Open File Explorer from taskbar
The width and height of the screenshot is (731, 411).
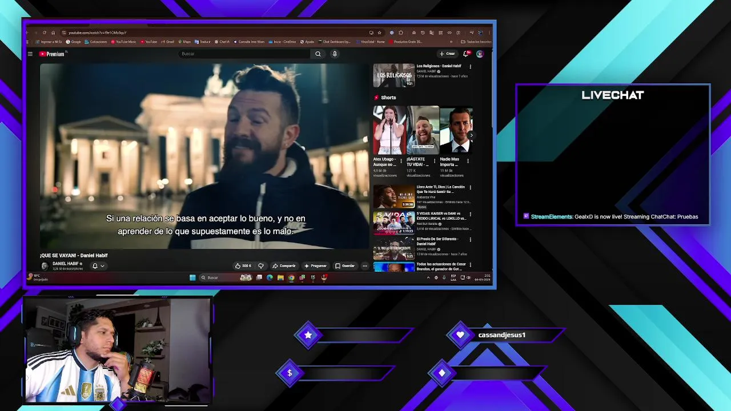click(280, 278)
